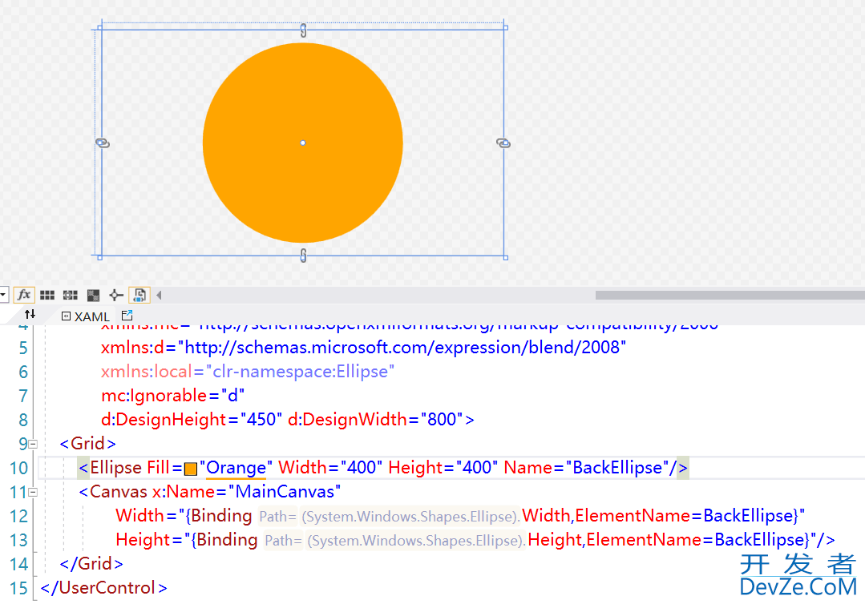Click the xmlns:d blend/2008 URL line

(363, 348)
